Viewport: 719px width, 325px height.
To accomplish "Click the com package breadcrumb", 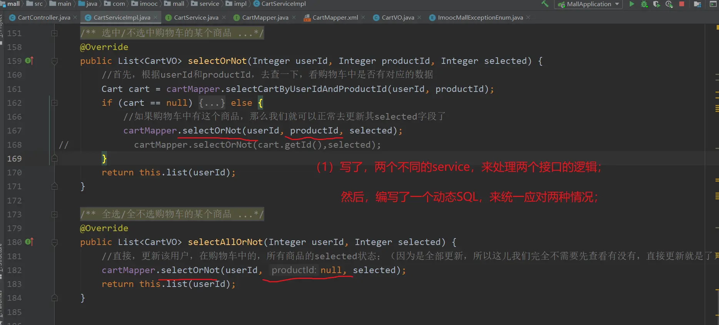I will click(115, 4).
